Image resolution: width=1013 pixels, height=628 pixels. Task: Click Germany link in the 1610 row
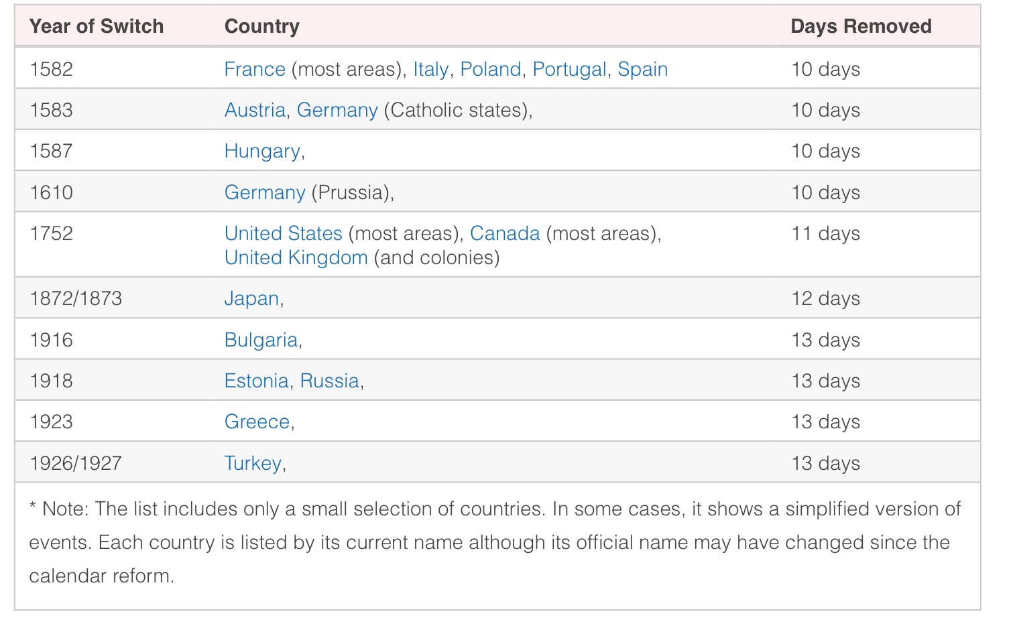click(x=265, y=192)
